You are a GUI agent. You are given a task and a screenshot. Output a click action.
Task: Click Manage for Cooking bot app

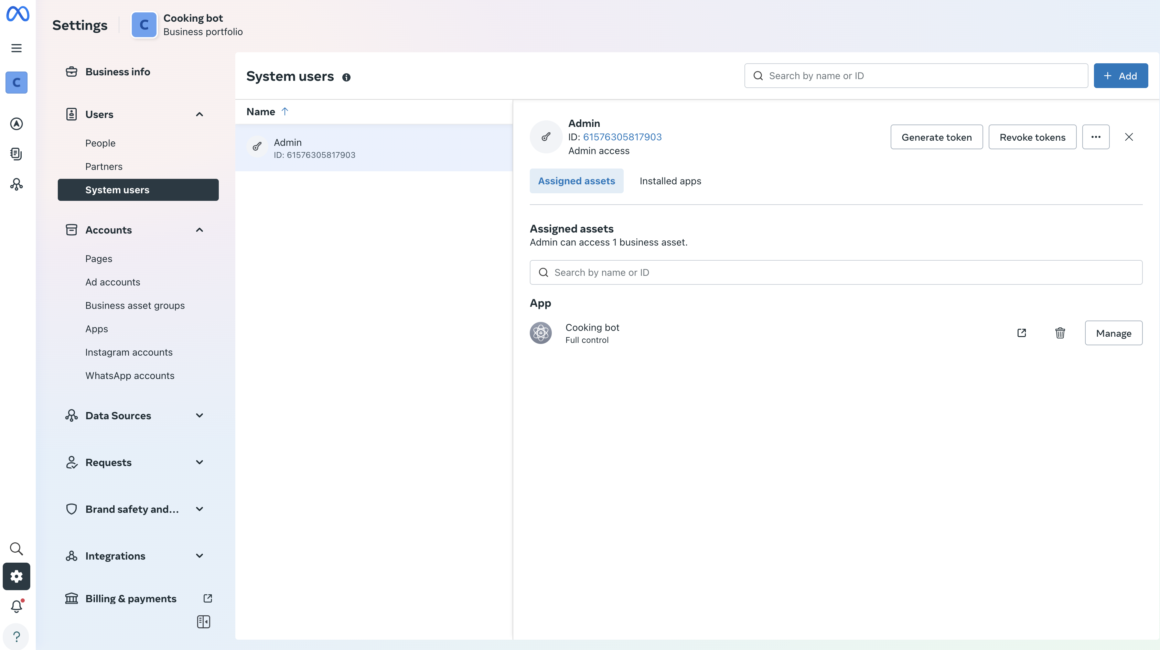pos(1114,333)
